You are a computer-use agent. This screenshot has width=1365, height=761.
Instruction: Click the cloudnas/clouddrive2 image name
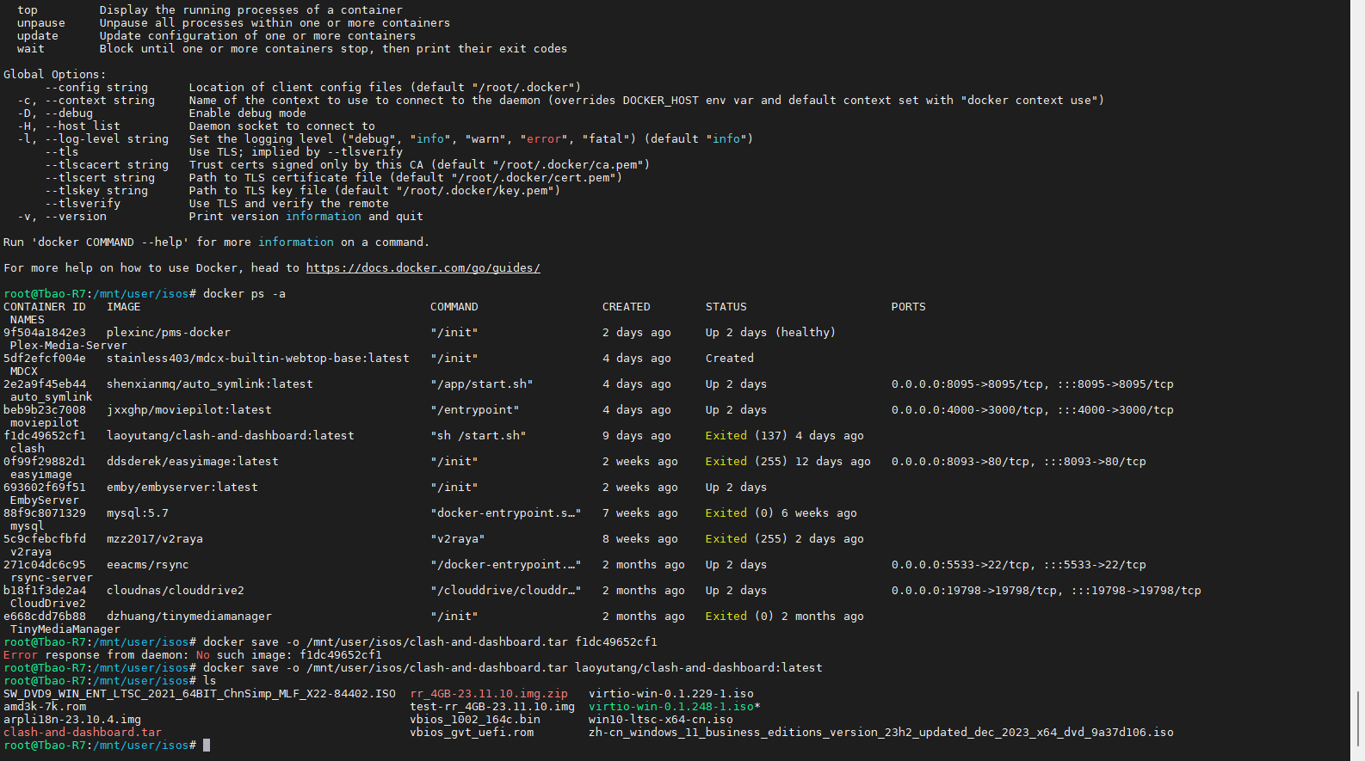click(175, 591)
